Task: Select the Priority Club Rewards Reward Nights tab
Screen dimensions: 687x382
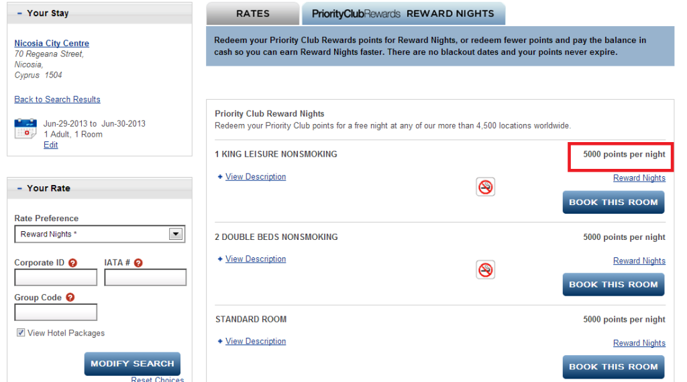Action: (403, 13)
